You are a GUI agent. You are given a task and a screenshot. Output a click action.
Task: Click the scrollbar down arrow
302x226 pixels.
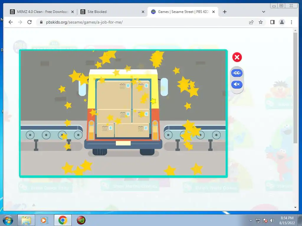point(295,207)
